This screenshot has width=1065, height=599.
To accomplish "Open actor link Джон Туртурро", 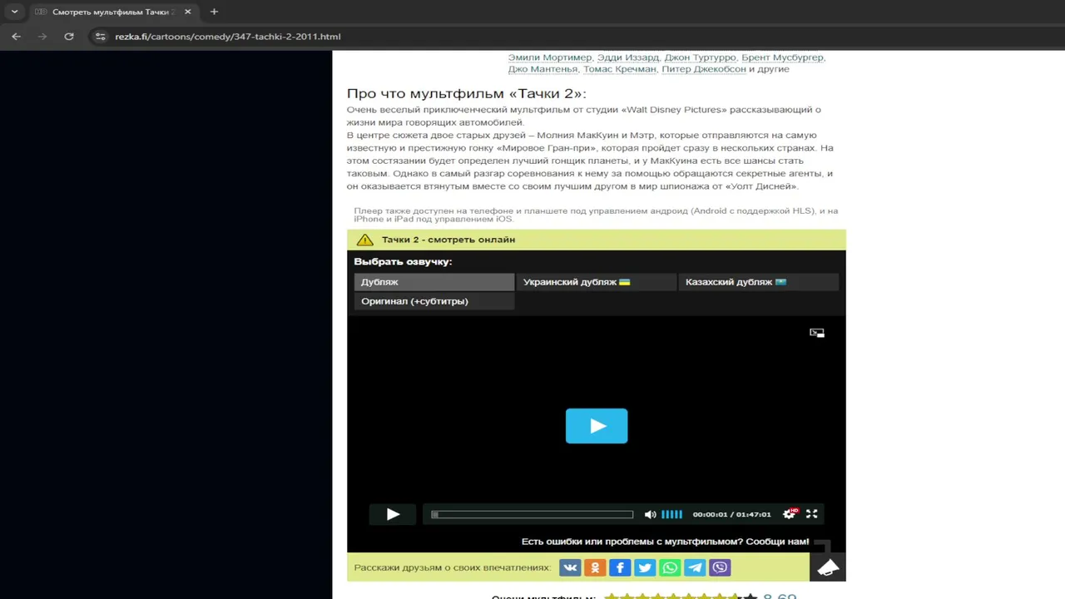I will [x=700, y=57].
